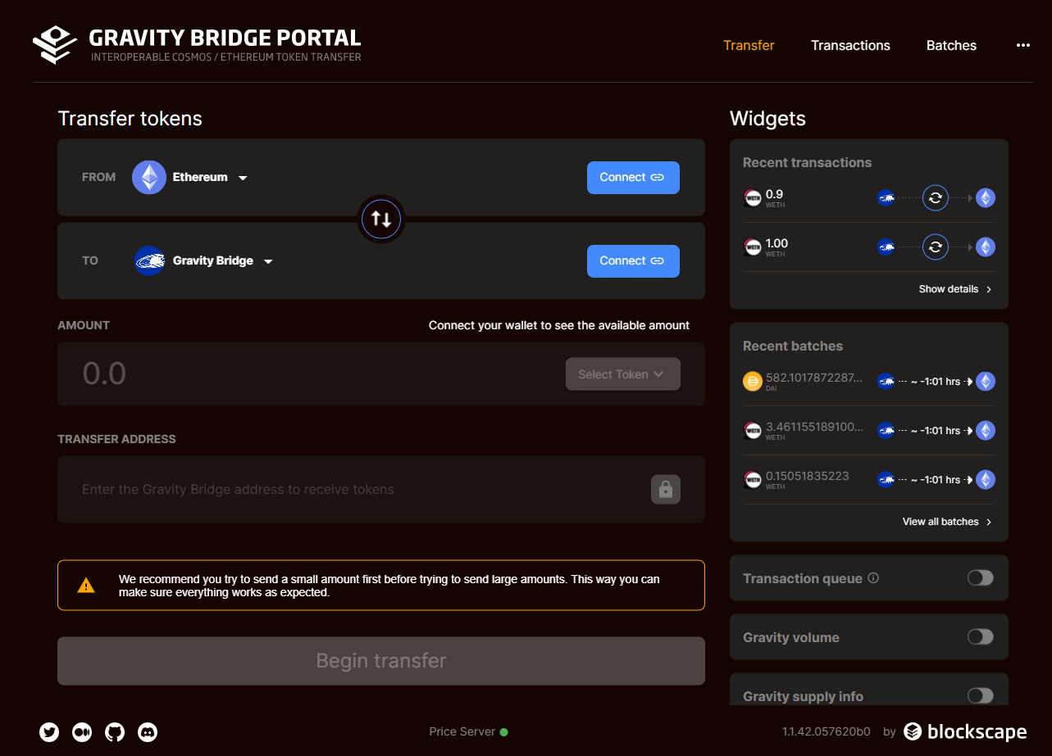This screenshot has height=756, width=1052.
Task: Click the Ethereum destination icon of the 0.9 WETH transaction
Action: coord(985,198)
